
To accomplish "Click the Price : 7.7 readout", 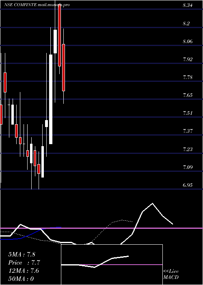I will click(x=24, y=263).
